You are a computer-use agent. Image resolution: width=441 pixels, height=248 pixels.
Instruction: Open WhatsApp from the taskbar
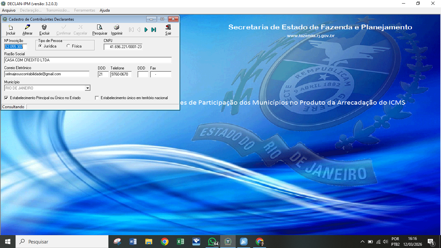point(212,242)
